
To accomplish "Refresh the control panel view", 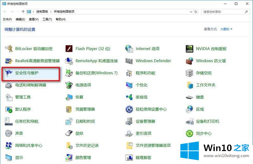I will 196,12.
